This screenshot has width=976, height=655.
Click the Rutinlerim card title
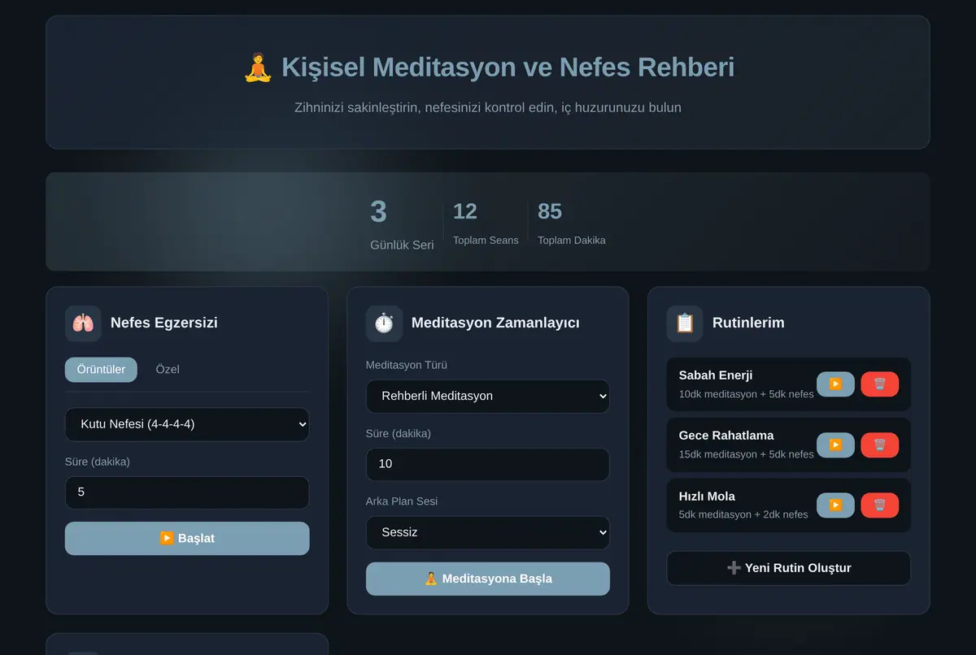(x=748, y=323)
